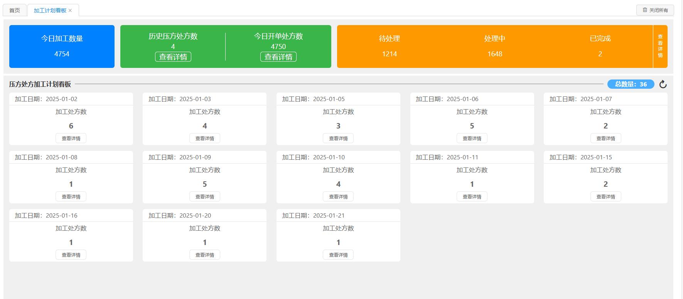
Task: Open 查看详情 for 2025-01-06 card
Action: click(x=472, y=138)
